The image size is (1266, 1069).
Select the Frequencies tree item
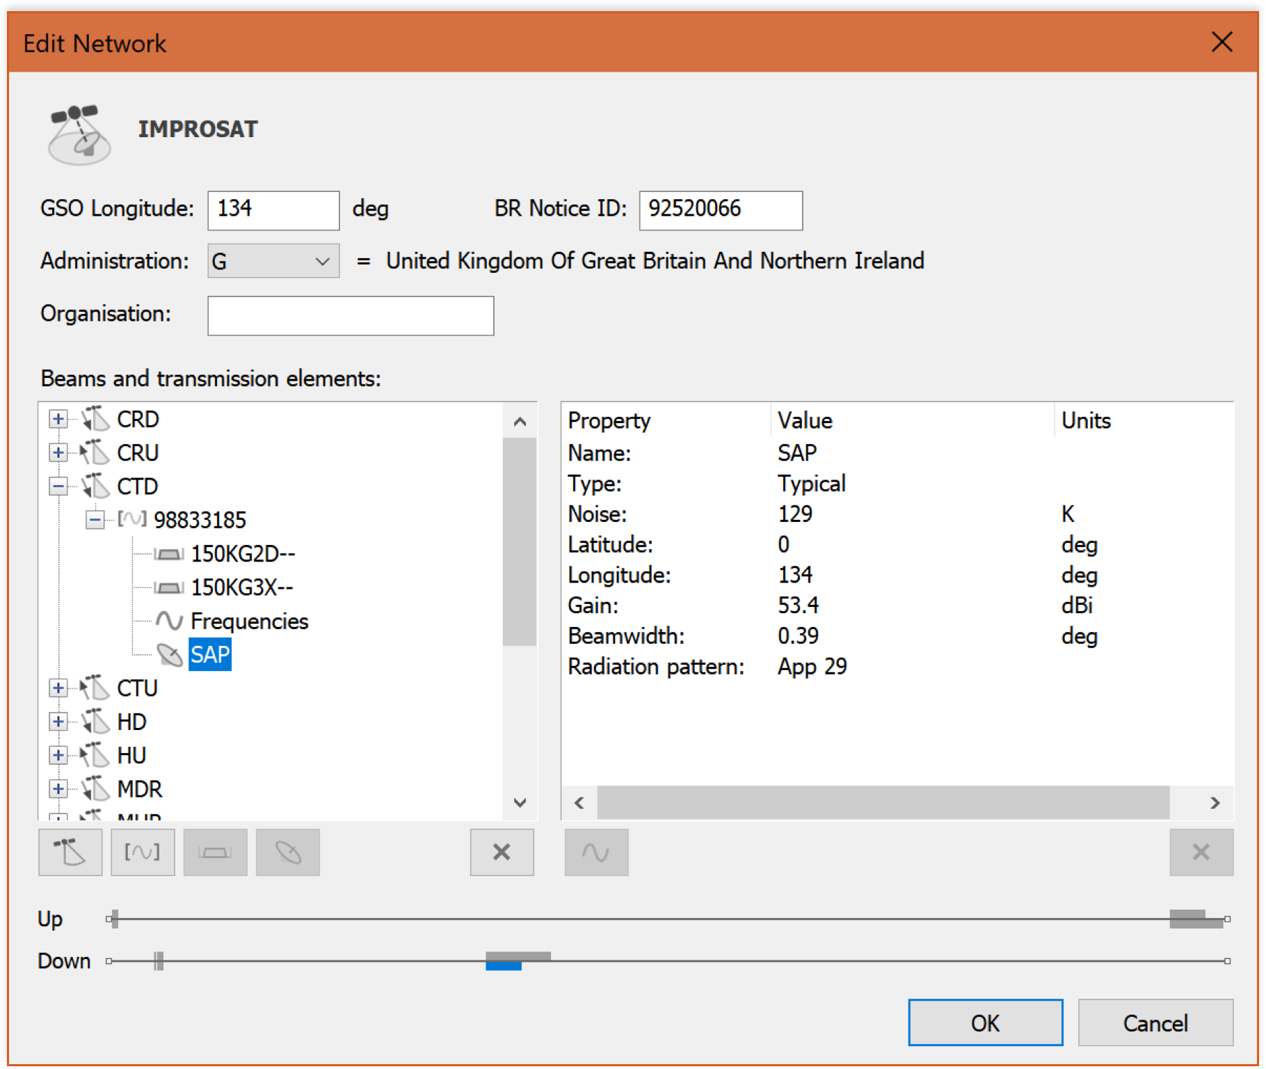point(249,621)
